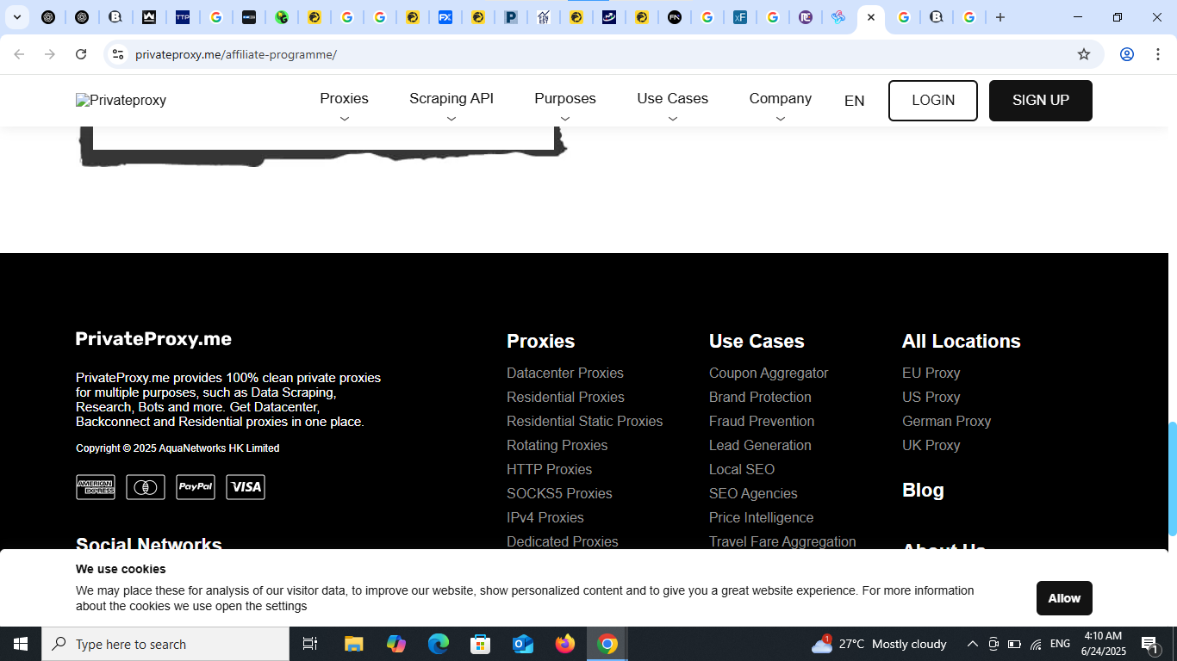Launch Microsoft Edge from the taskbar
Viewport: 1177px width, 661px height.
(439, 644)
